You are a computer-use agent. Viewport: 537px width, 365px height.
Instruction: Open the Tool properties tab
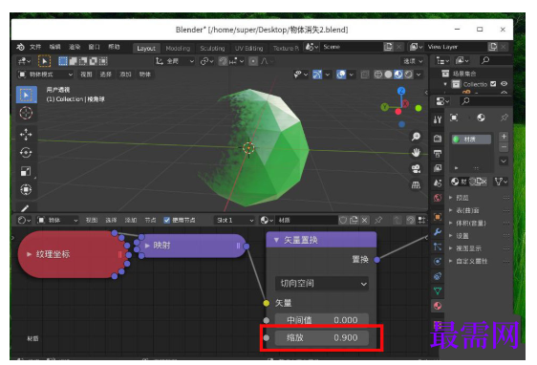point(438,119)
